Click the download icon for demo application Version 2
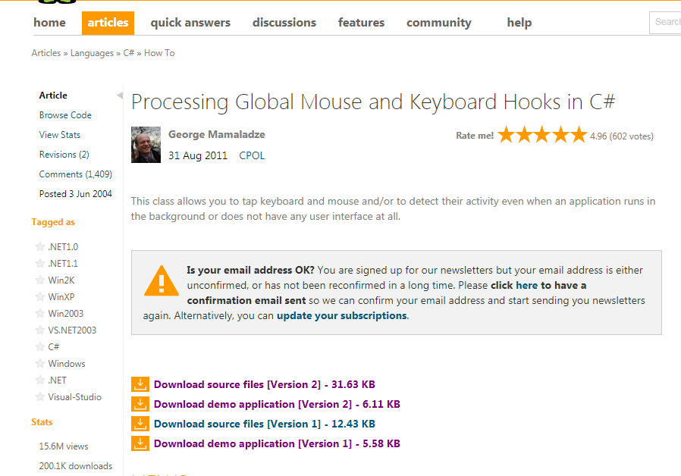 point(140,404)
